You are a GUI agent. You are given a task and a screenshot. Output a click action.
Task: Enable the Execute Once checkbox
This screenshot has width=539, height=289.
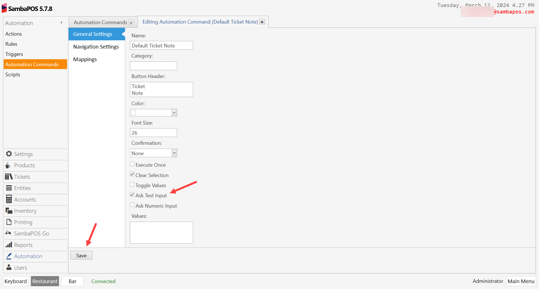click(132, 164)
